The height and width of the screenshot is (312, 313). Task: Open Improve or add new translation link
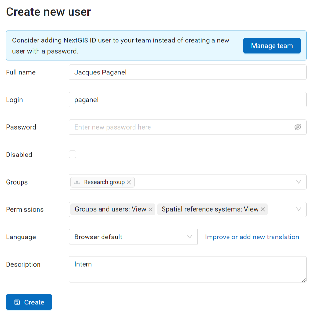coord(252,237)
